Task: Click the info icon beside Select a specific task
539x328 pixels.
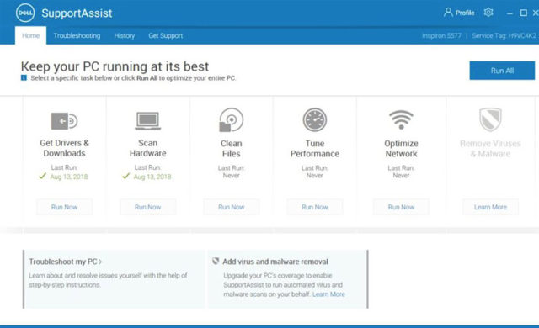Action: (24, 78)
